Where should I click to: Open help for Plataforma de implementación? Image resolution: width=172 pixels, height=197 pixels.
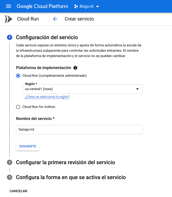click(x=75, y=68)
